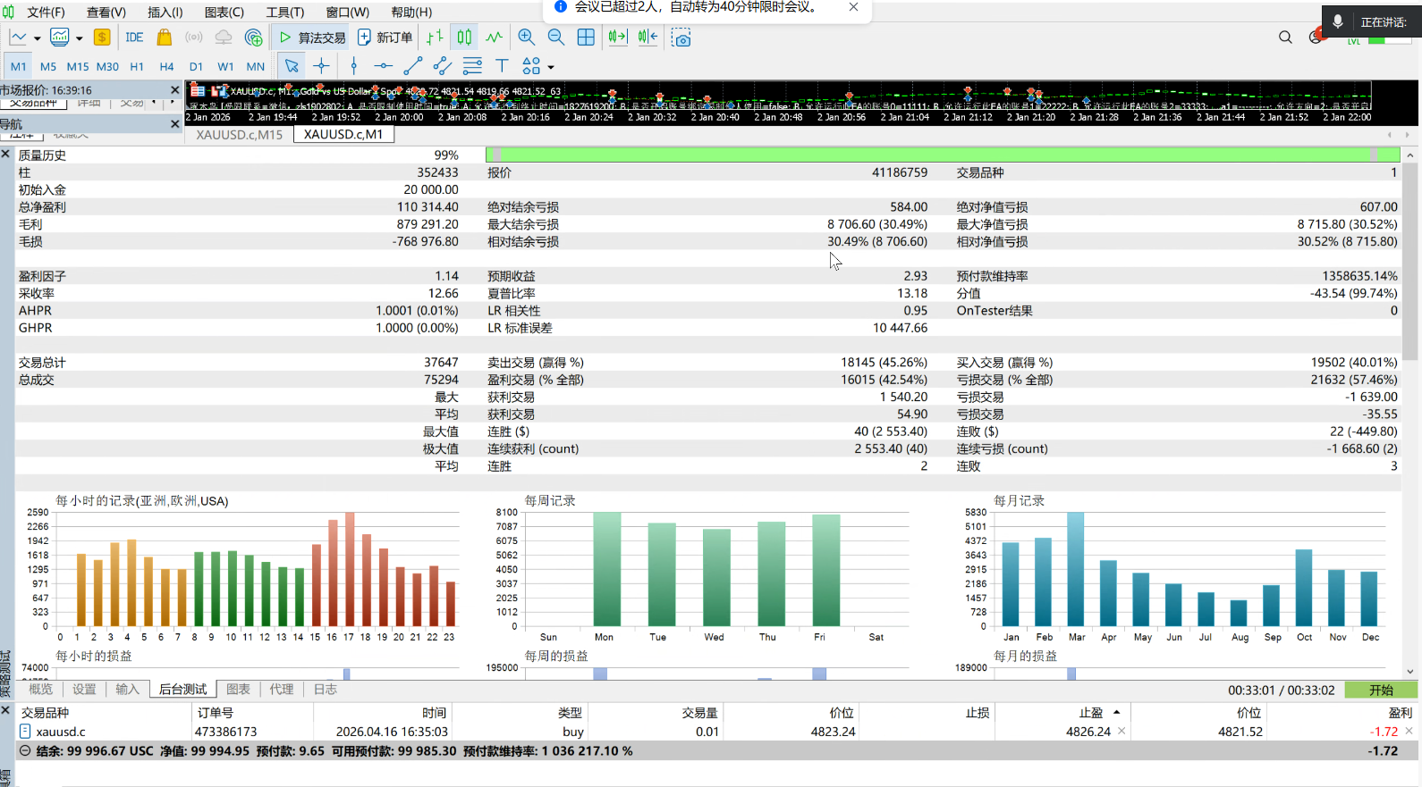Click the Market Watch monitor chart icon
This screenshot has height=787, width=1422.
click(x=60, y=38)
